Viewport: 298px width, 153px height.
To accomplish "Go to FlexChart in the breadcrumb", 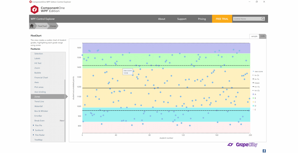I will [x=42, y=26].
